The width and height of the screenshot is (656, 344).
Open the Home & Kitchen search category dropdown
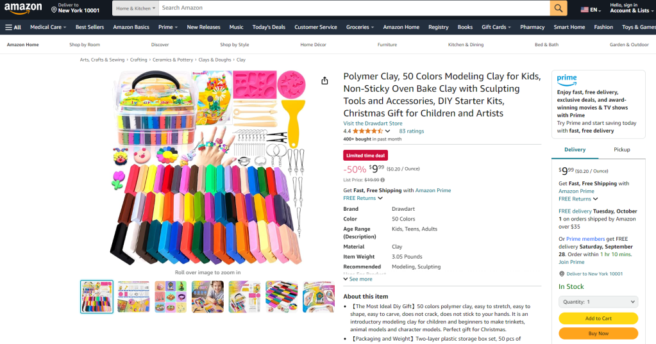136,8
